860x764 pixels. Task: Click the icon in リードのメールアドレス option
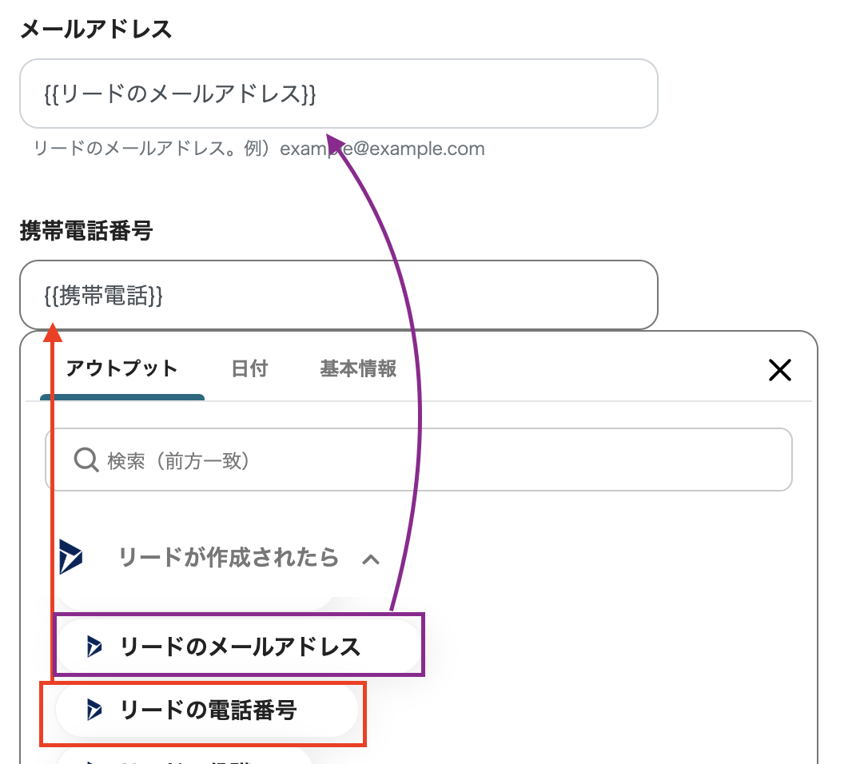coord(95,647)
